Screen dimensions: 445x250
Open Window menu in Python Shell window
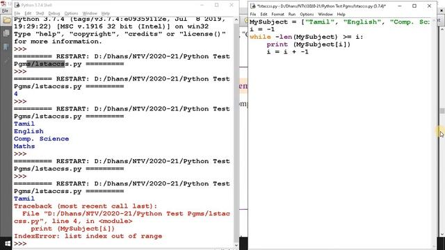tap(90, 13)
